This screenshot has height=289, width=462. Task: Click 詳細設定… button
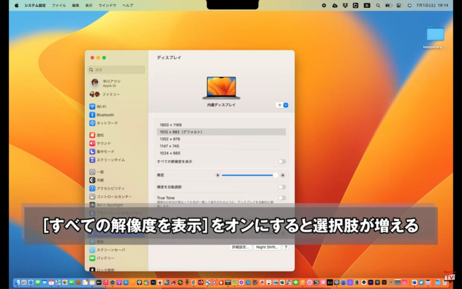pyautogui.click(x=241, y=247)
